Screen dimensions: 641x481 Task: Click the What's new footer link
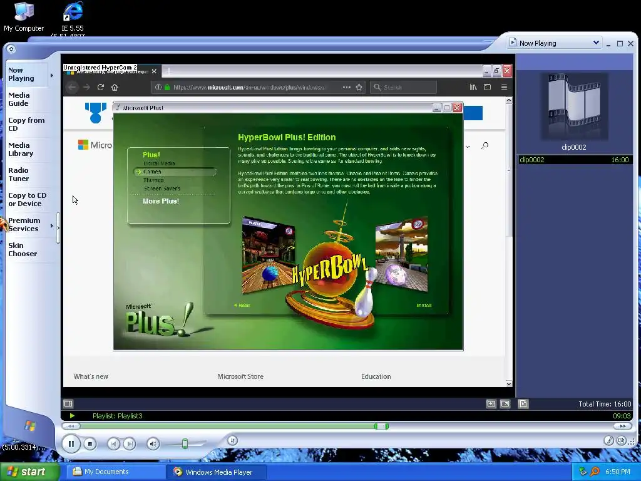click(91, 376)
